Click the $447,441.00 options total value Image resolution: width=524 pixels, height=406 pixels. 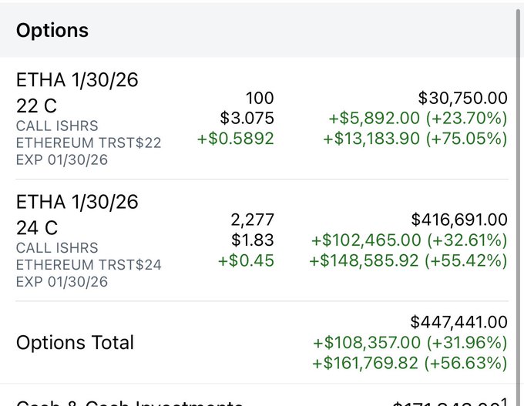coord(459,322)
